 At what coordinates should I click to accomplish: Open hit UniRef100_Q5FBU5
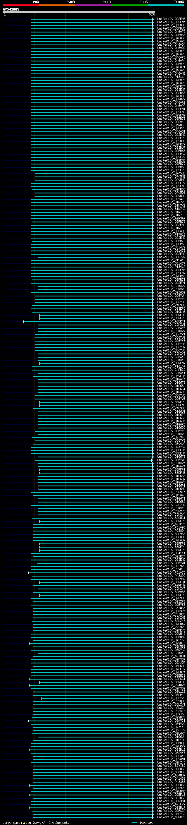171,28
